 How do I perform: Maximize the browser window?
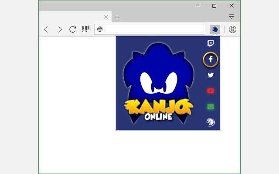click(214, 6)
